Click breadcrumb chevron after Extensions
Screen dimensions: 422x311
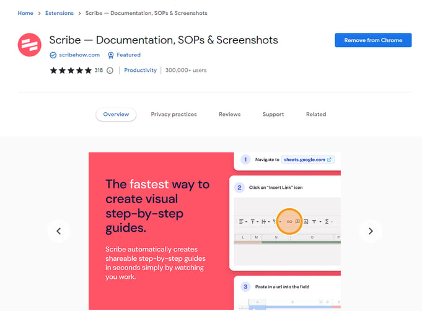(79, 13)
